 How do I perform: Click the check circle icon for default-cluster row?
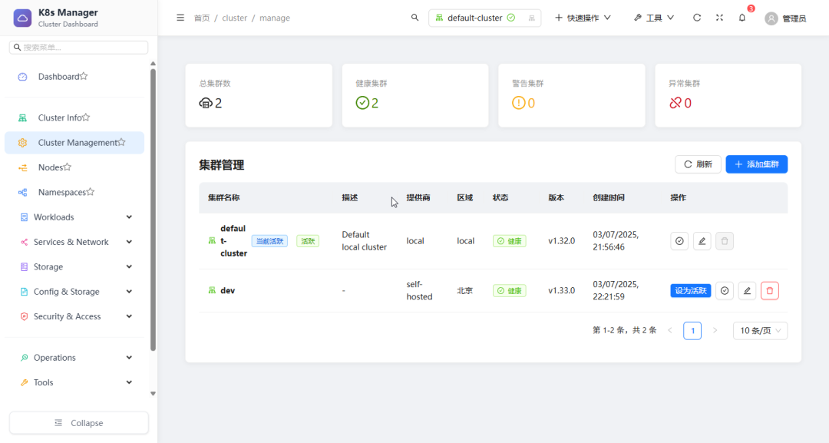[x=679, y=240]
